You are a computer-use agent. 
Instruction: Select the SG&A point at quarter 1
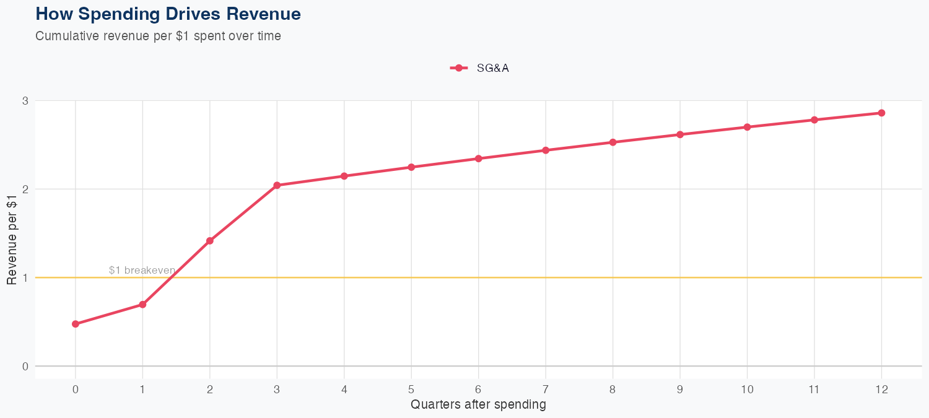coord(142,305)
